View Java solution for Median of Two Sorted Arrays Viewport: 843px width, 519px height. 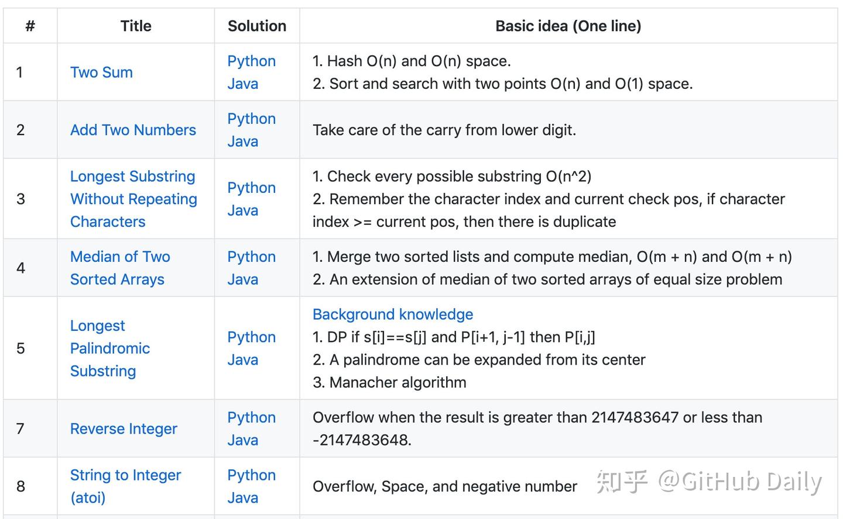pyautogui.click(x=242, y=279)
